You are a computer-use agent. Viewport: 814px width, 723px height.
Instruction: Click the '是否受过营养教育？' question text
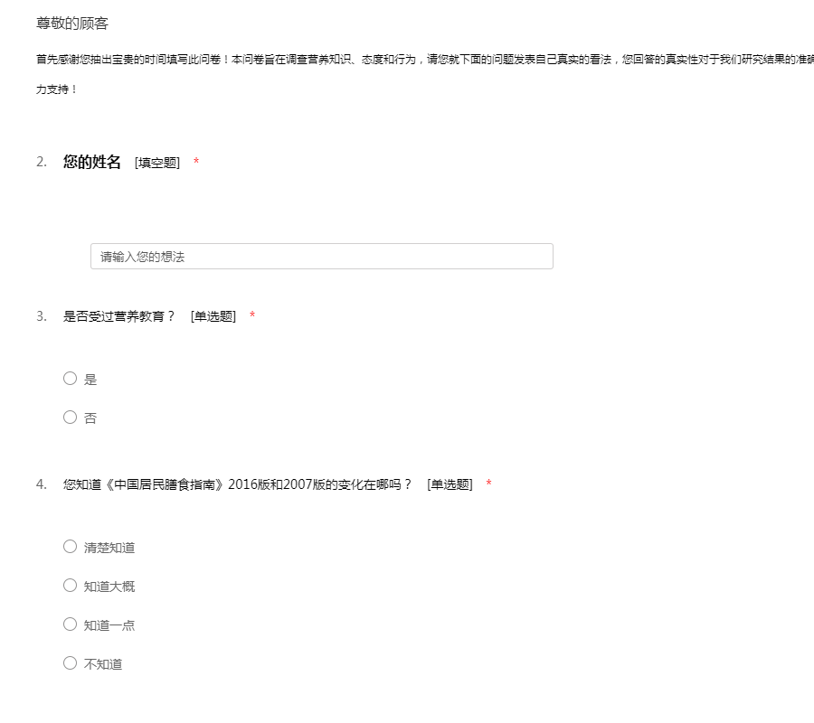point(118,316)
